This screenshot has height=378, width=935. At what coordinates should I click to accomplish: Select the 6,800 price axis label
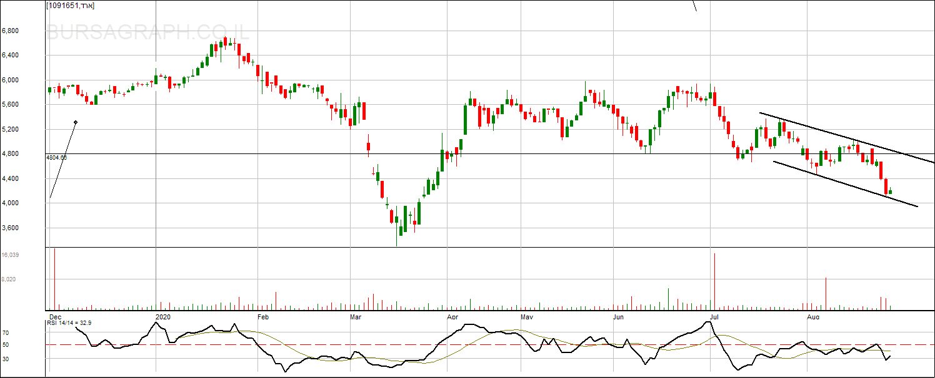[10, 31]
